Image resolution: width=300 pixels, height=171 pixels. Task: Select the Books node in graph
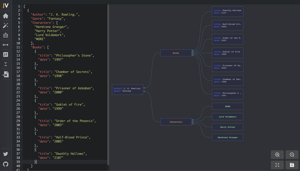point(176,53)
